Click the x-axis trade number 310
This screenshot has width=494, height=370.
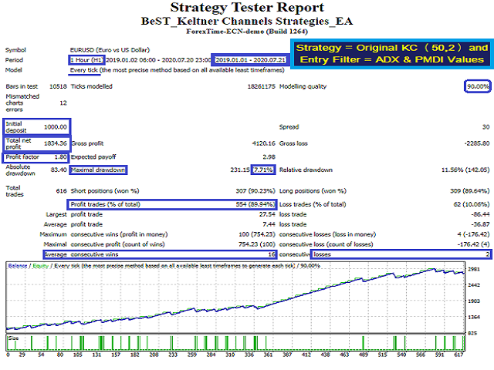[230, 355]
